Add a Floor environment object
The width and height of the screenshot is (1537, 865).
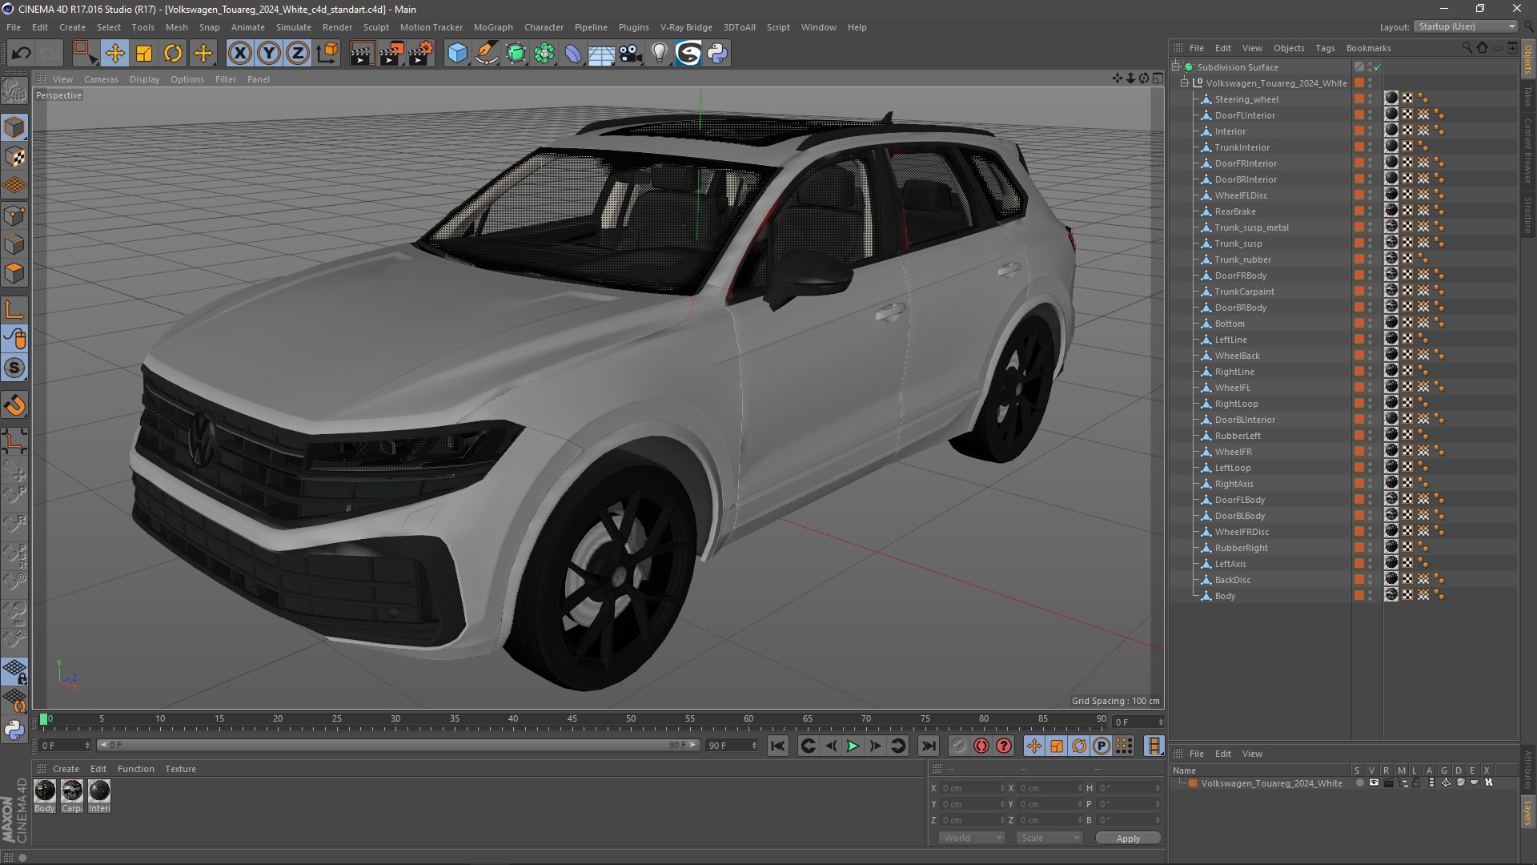pyautogui.click(x=602, y=54)
